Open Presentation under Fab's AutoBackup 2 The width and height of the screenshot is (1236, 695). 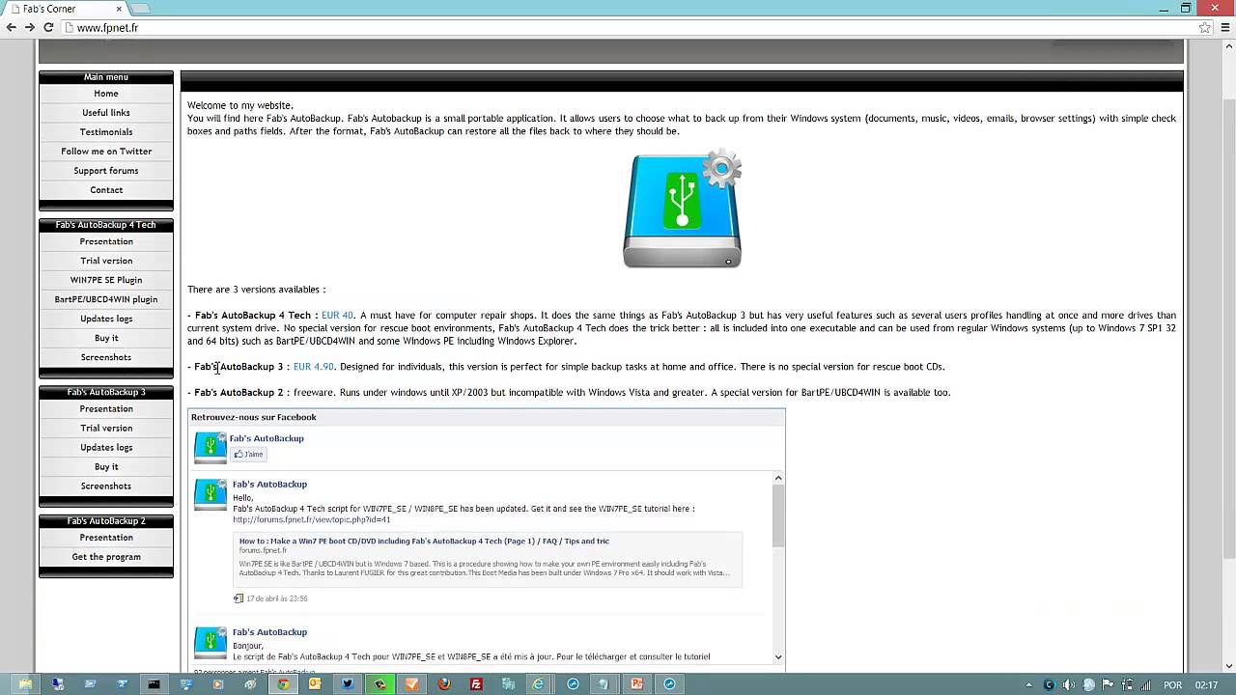106,538
